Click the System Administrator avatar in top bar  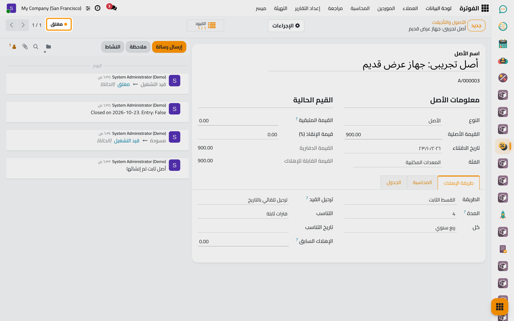point(11,8)
